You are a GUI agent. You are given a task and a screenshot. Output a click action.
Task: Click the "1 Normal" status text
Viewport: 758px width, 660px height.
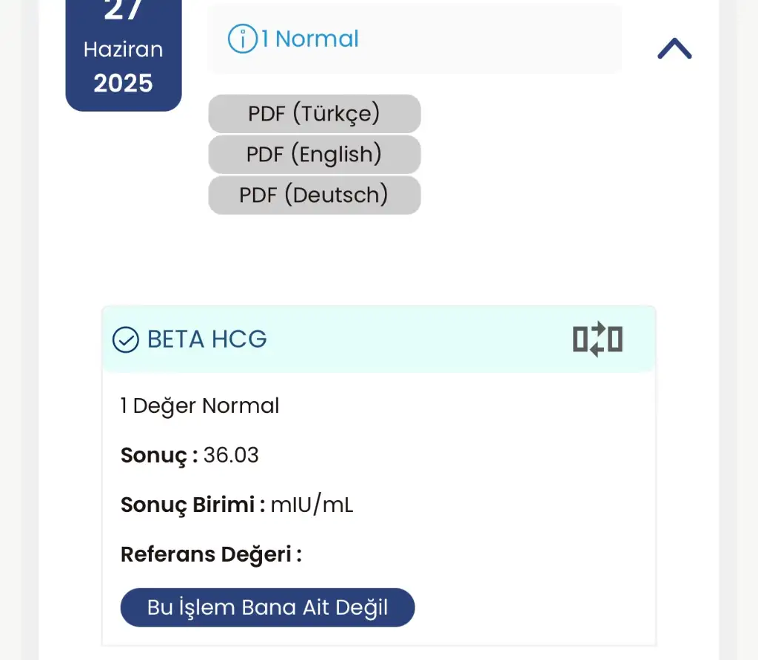pos(309,38)
